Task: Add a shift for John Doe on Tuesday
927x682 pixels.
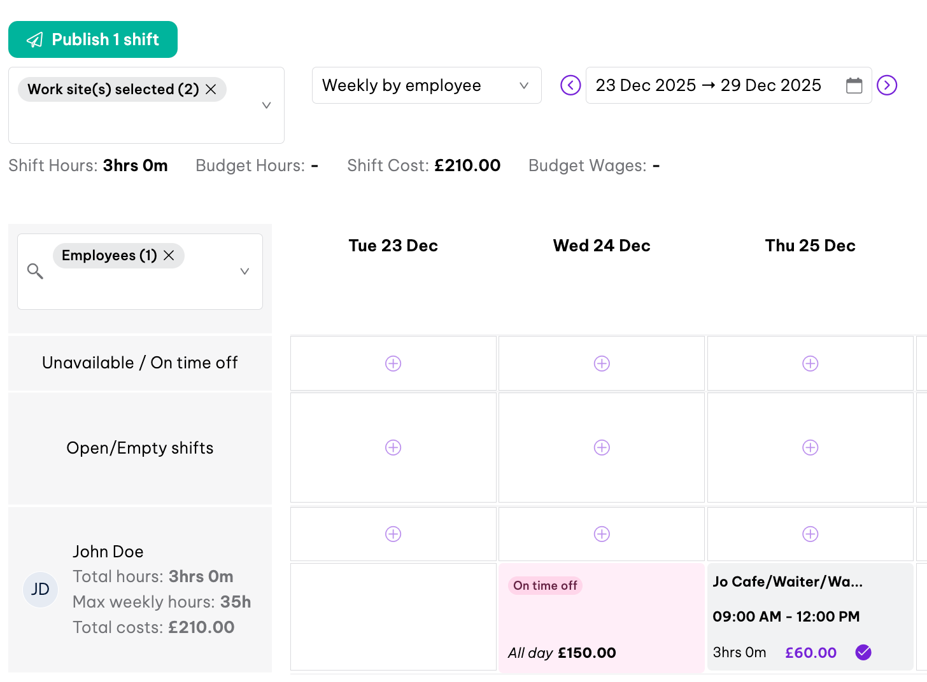Action: (393, 534)
